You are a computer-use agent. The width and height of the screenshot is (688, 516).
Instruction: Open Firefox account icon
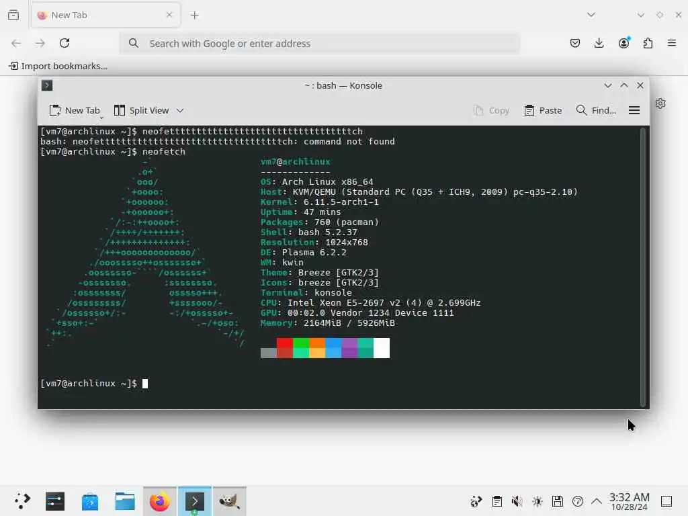coord(623,43)
